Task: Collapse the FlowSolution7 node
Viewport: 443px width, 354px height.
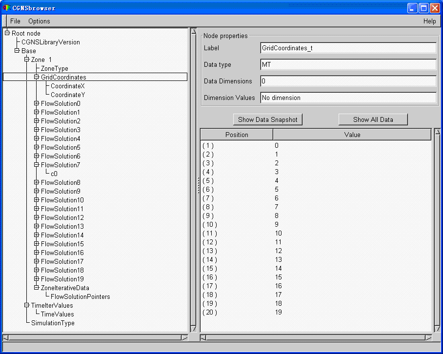Action: point(37,165)
